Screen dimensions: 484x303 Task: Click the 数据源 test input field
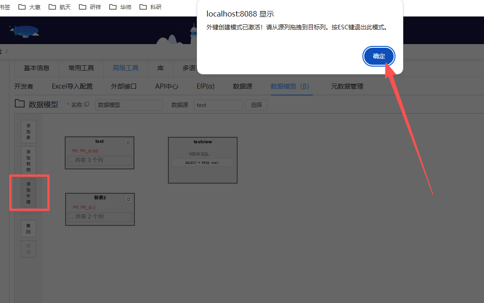point(218,105)
